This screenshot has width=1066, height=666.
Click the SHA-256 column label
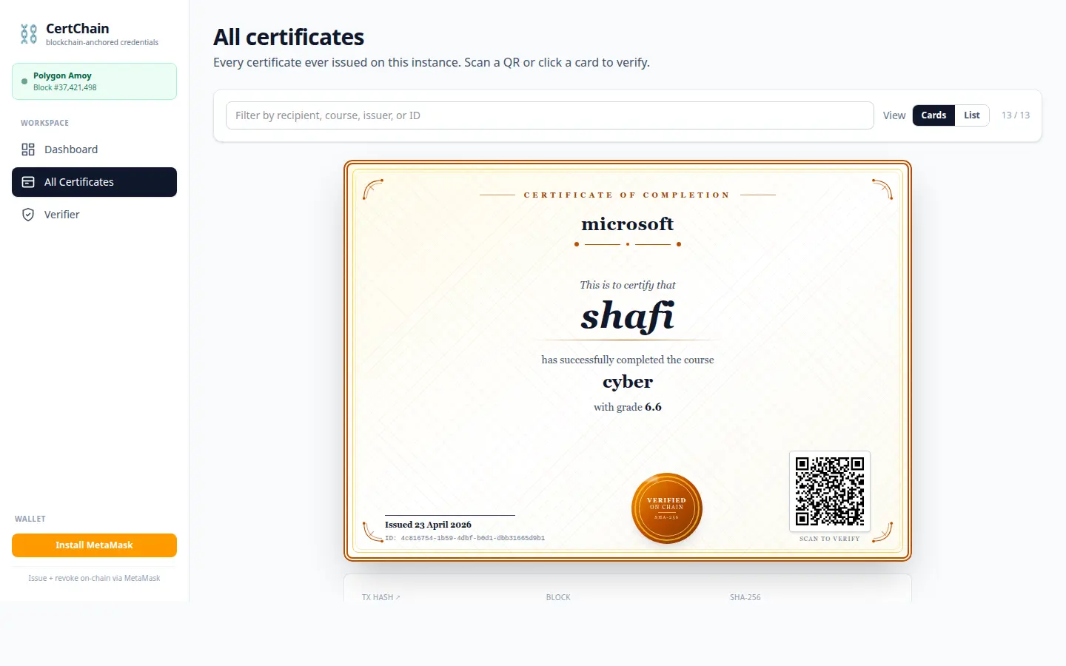point(745,597)
